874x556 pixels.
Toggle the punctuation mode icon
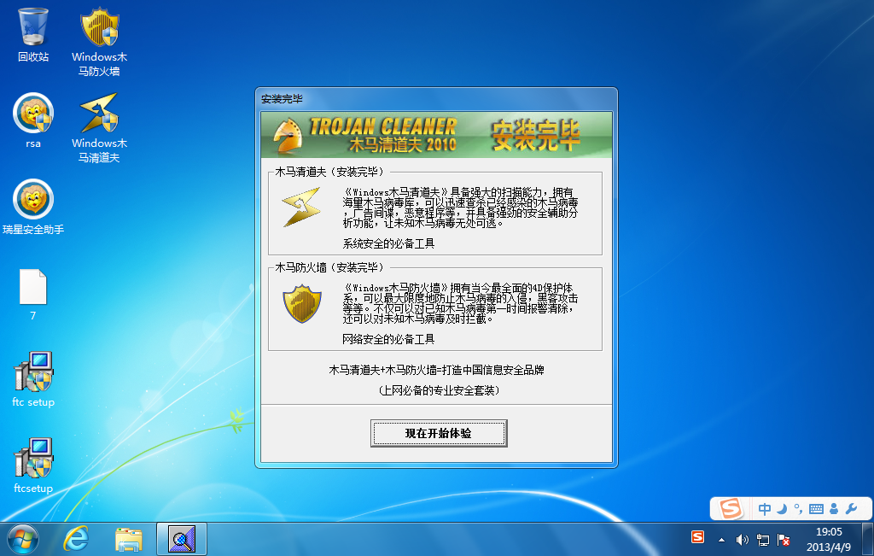pyautogui.click(x=798, y=508)
